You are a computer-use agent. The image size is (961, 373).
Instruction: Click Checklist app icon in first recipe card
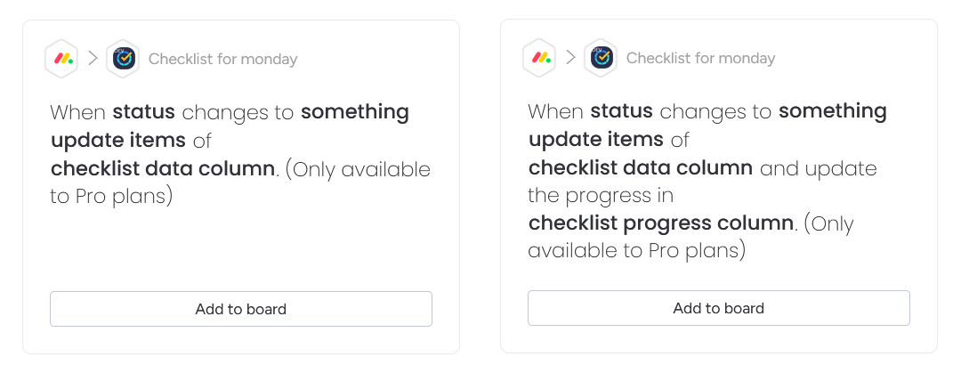123,59
